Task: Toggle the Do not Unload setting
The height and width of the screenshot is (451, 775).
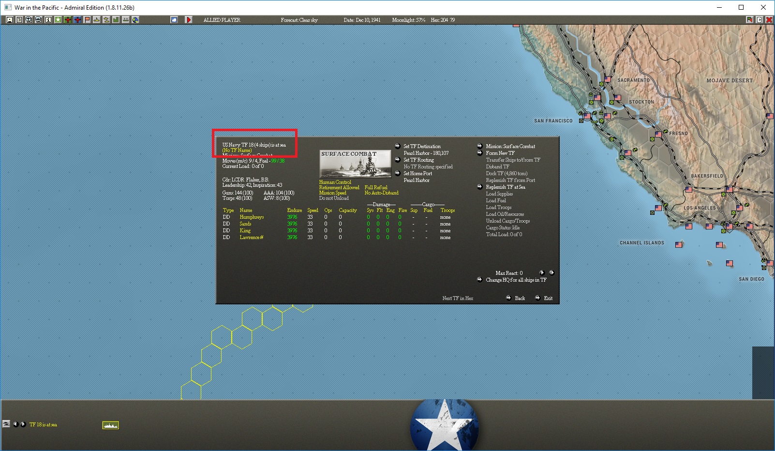Action: coord(334,198)
